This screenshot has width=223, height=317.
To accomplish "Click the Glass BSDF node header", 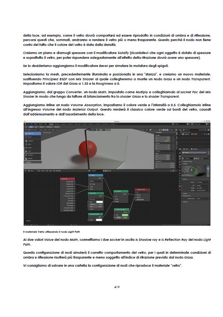I will [96, 193].
